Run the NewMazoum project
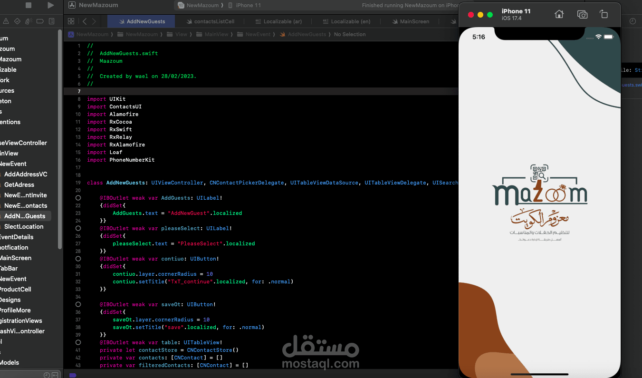The height and width of the screenshot is (378, 642). tap(51, 5)
